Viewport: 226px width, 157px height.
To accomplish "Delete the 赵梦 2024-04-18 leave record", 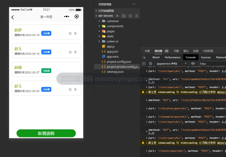I will click(x=75, y=33).
